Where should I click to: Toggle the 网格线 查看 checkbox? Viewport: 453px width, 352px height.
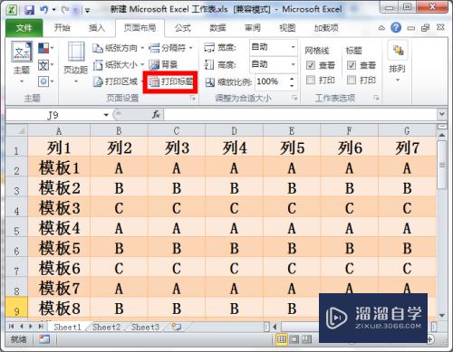click(311, 65)
